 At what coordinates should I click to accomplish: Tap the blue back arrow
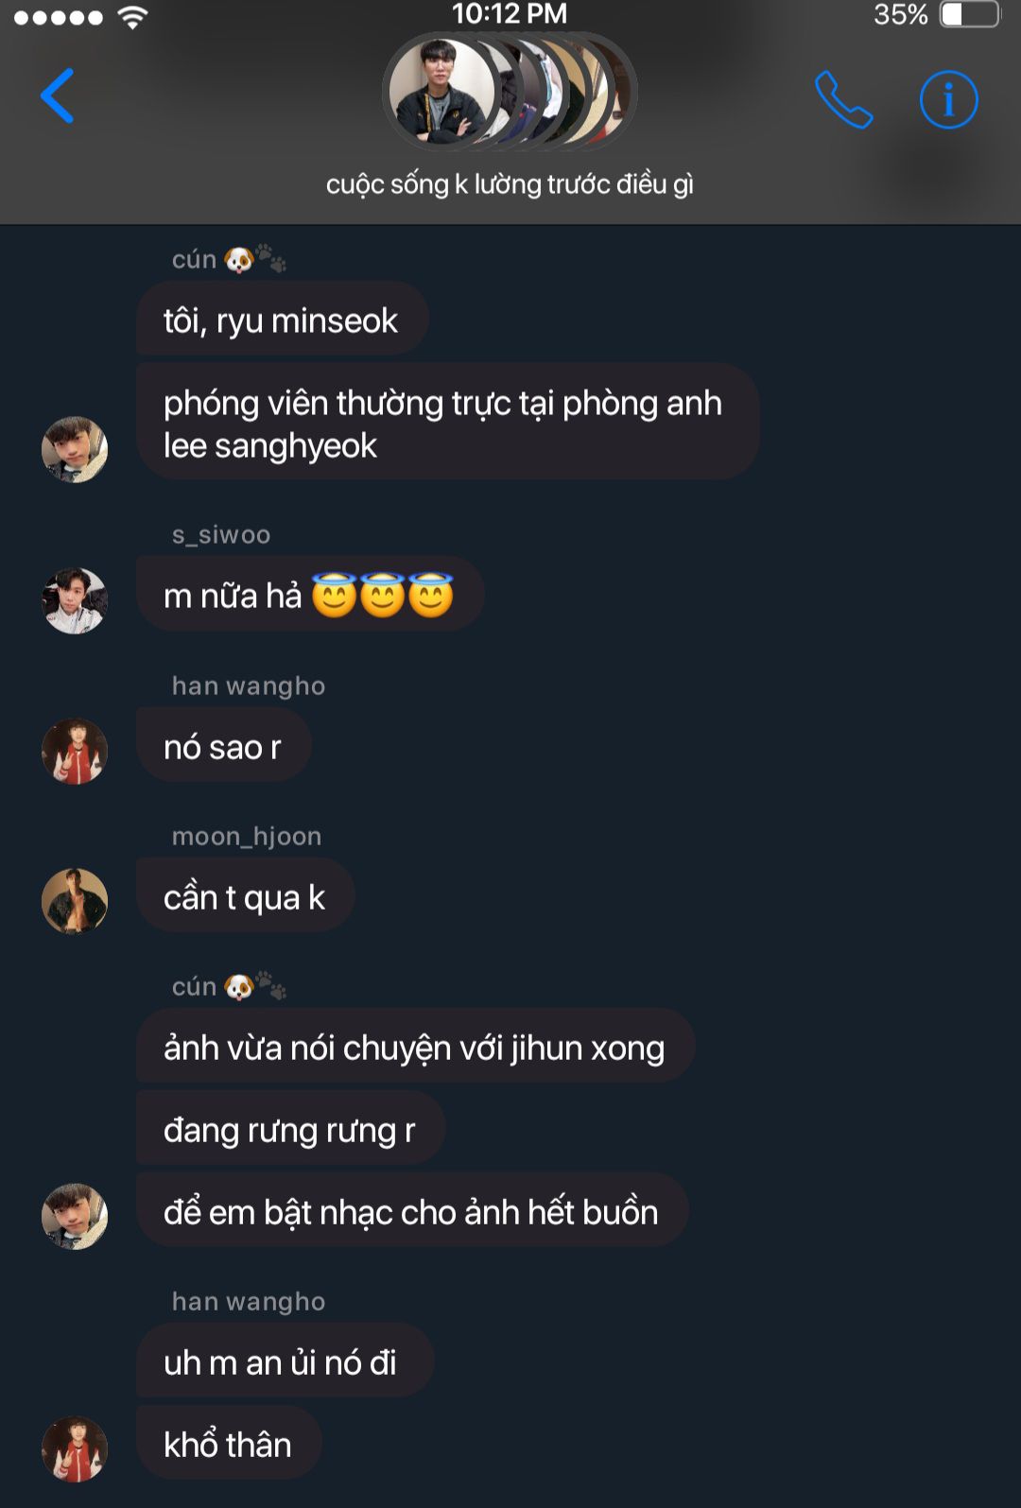click(x=58, y=95)
